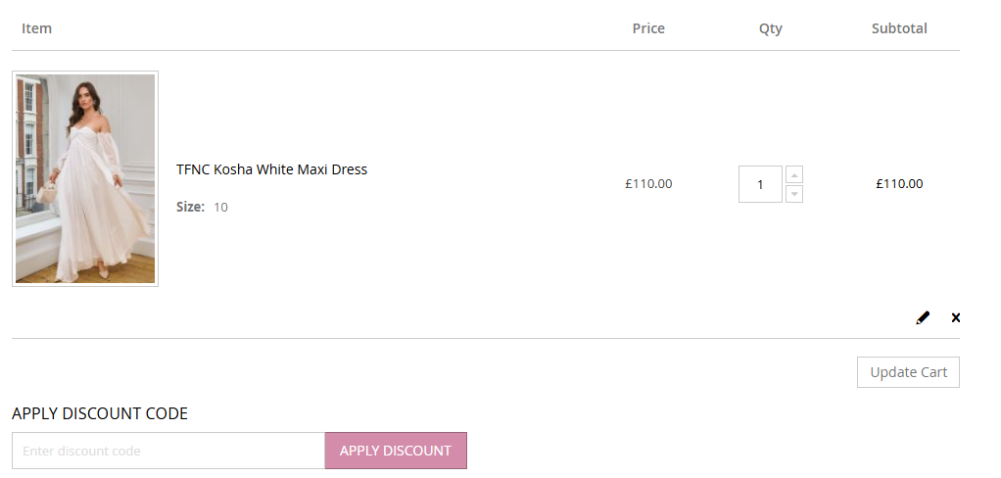
Task: Click the handbag in the dress photo
Action: click(45, 192)
